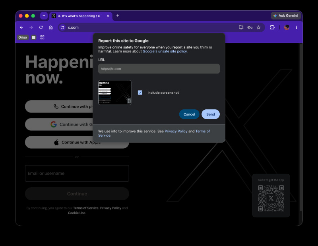Open the Privacy Policy link in dialog
The width and height of the screenshot is (318, 246).
[x=176, y=131]
